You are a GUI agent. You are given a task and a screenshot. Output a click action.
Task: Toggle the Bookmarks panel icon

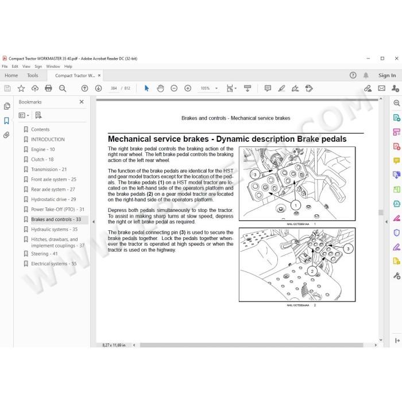(7, 121)
